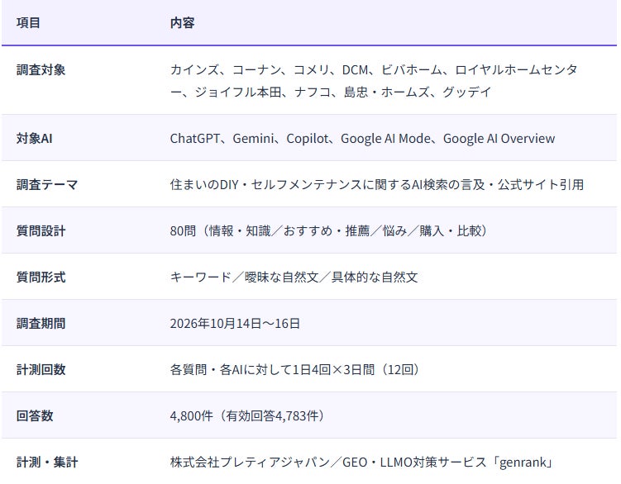This screenshot has width=621, height=484.
Task: Click the ChatGPT、Gemini、Copilot AI list cell
Action: pyautogui.click(x=362, y=139)
